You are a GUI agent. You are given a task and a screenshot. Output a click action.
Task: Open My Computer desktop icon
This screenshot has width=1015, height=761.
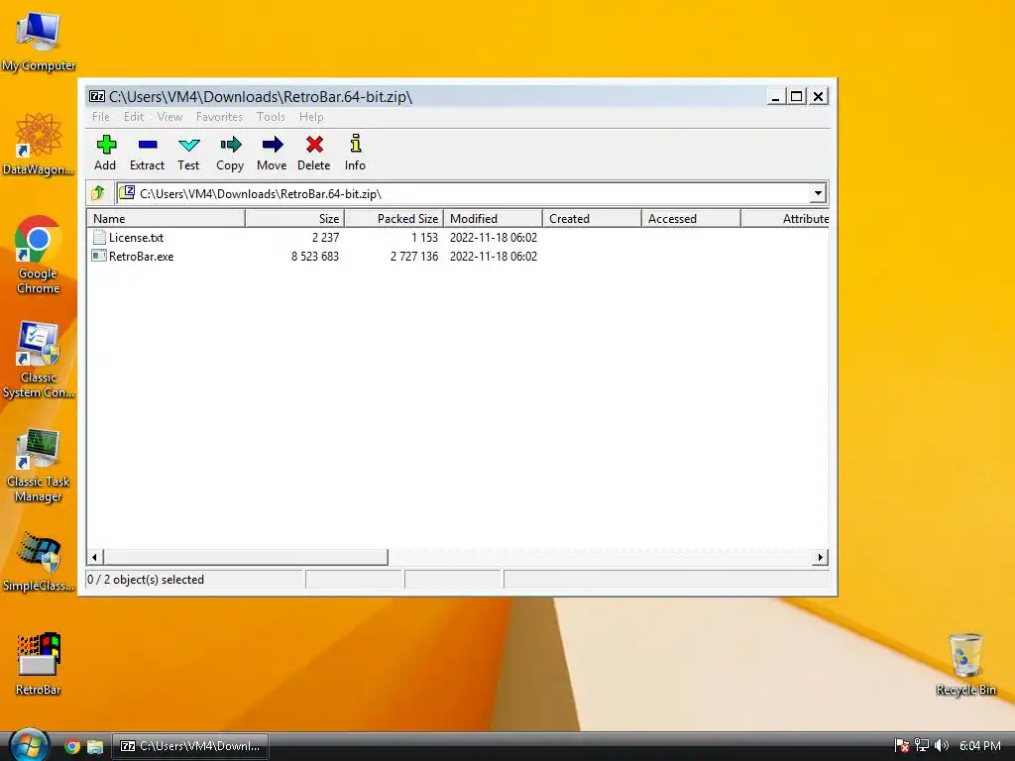[39, 42]
